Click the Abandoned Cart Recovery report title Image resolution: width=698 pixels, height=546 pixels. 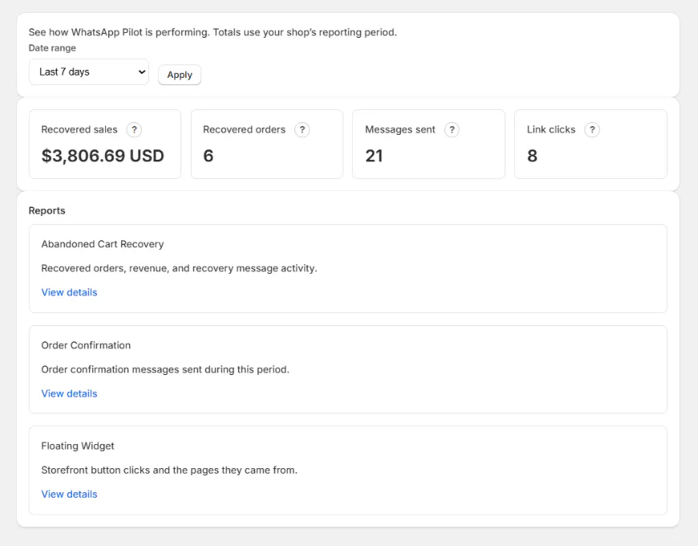103,244
